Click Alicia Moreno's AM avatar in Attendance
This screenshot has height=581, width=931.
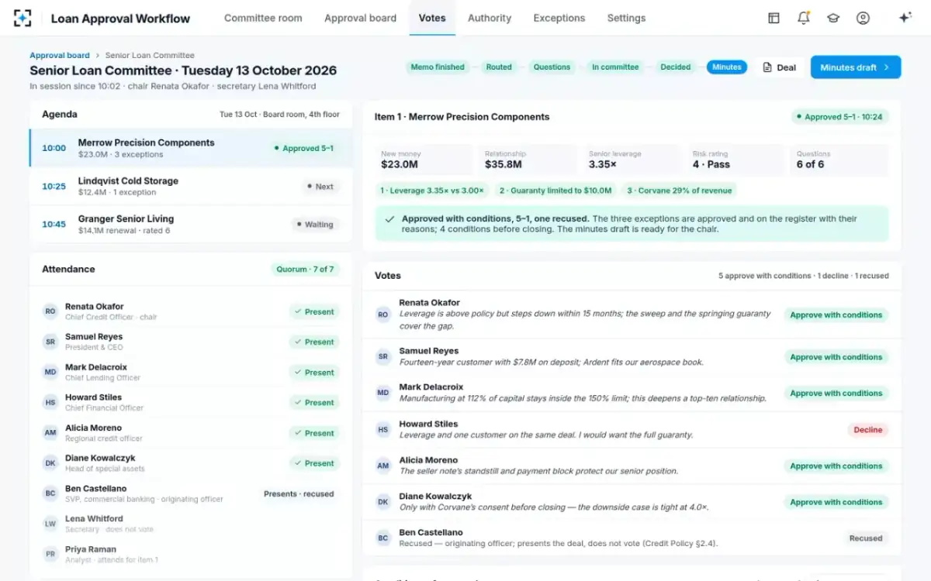tap(50, 433)
